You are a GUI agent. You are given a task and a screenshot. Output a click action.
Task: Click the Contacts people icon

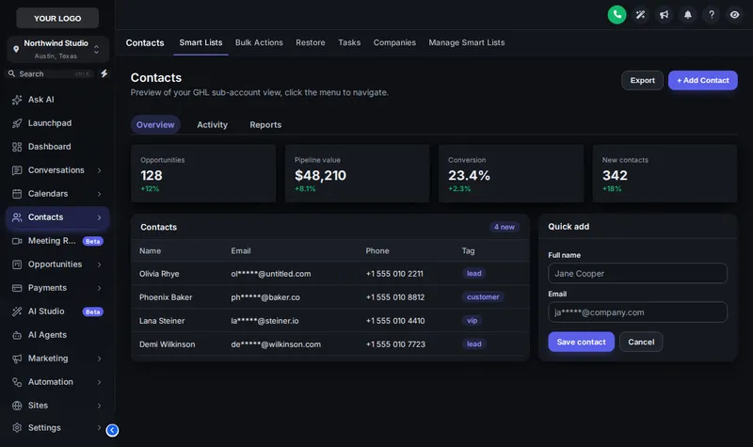click(x=17, y=217)
